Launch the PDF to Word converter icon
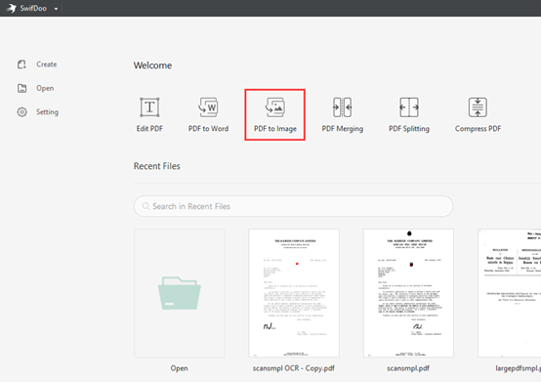The image size is (541, 382). pyautogui.click(x=208, y=107)
